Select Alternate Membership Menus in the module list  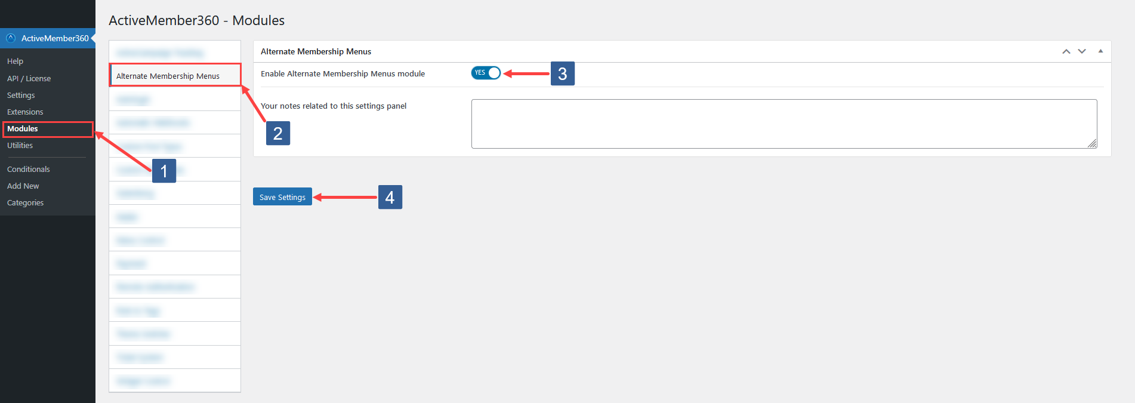pyautogui.click(x=174, y=75)
